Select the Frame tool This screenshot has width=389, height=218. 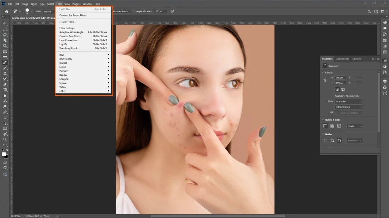pos(5,51)
